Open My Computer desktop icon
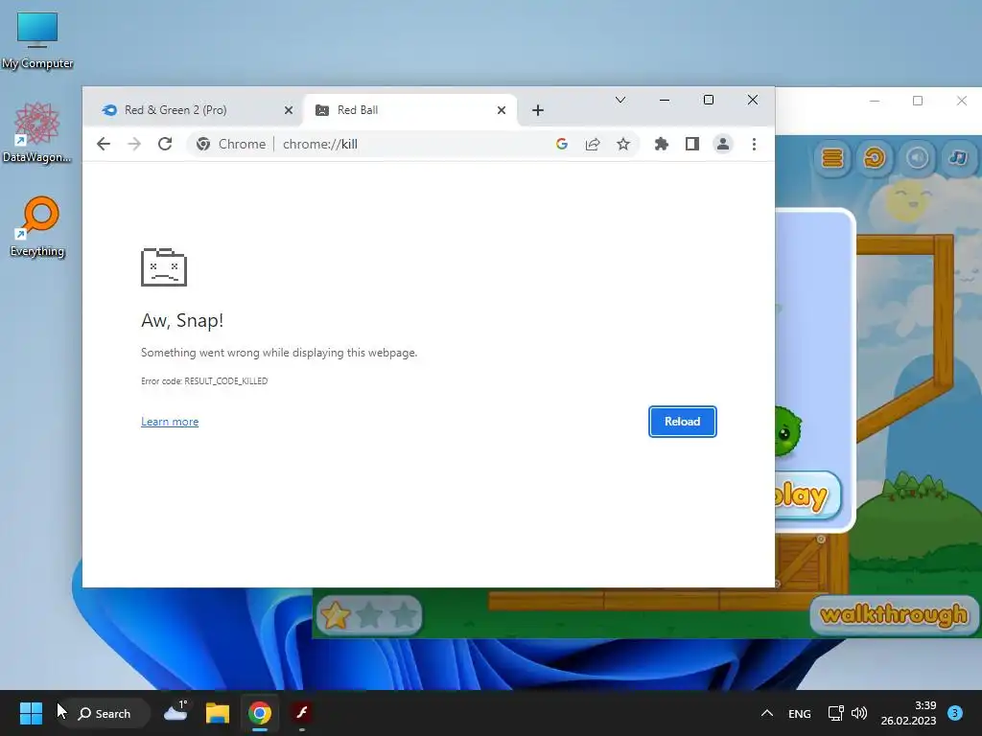982x736 pixels. click(x=37, y=40)
